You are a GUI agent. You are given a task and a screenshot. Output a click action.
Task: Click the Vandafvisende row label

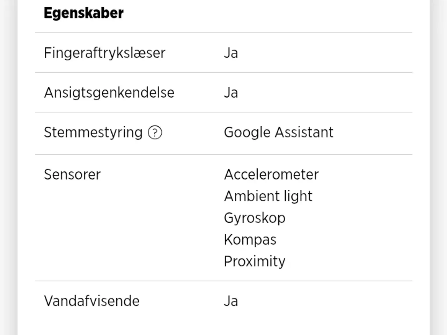click(91, 301)
